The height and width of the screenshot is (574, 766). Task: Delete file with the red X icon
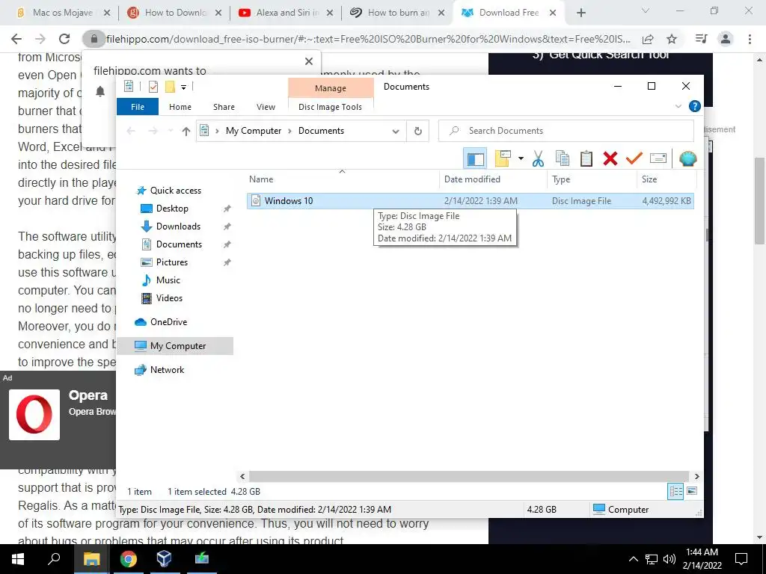pyautogui.click(x=610, y=158)
